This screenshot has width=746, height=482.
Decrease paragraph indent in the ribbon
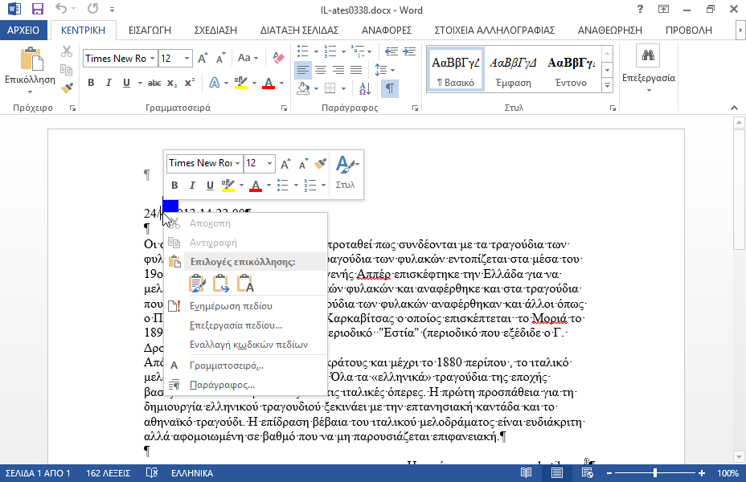[391, 51]
